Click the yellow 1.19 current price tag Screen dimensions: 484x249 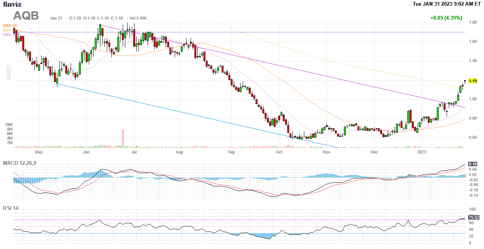tap(472, 81)
